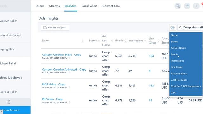Toggle Link Clicks in dropdown list
The image size is (203, 114).
(186, 67)
